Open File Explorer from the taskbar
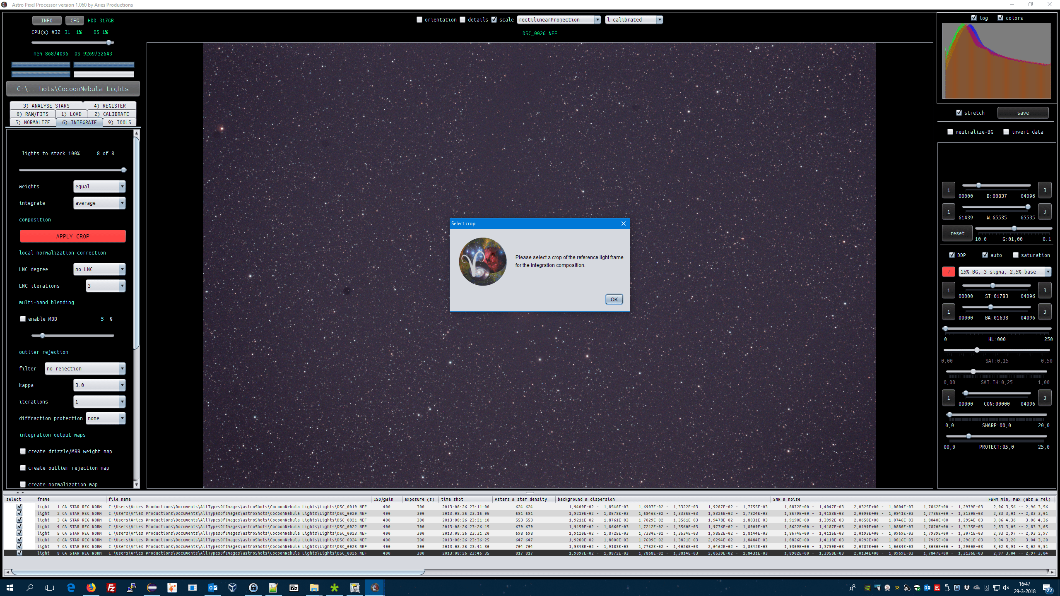Viewport: 1060px width, 596px height. 314,588
